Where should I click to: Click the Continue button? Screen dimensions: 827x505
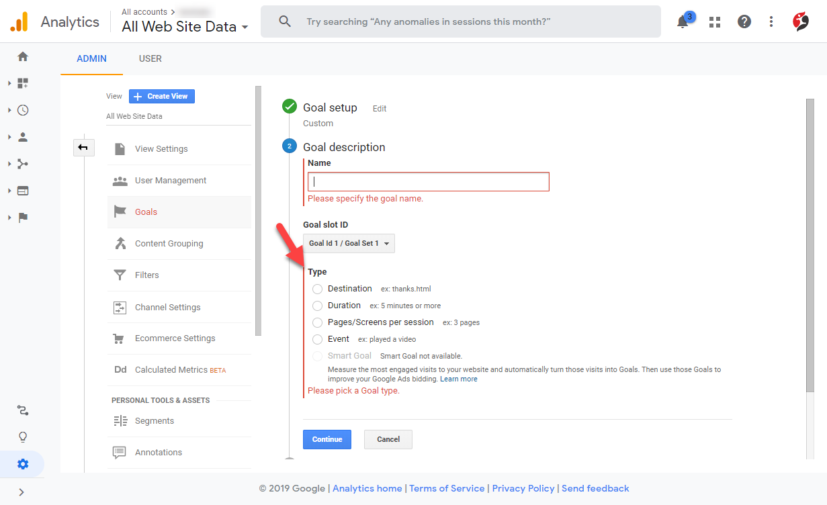click(327, 439)
